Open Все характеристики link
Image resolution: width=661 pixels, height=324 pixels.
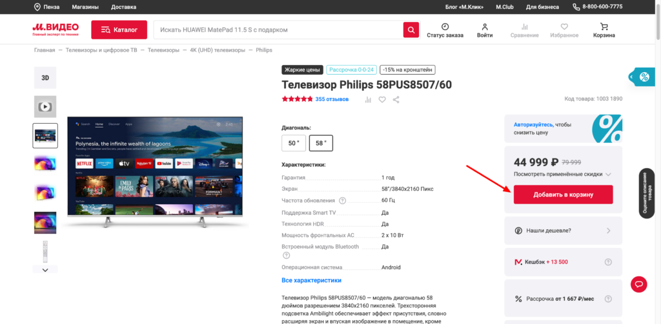(x=312, y=280)
